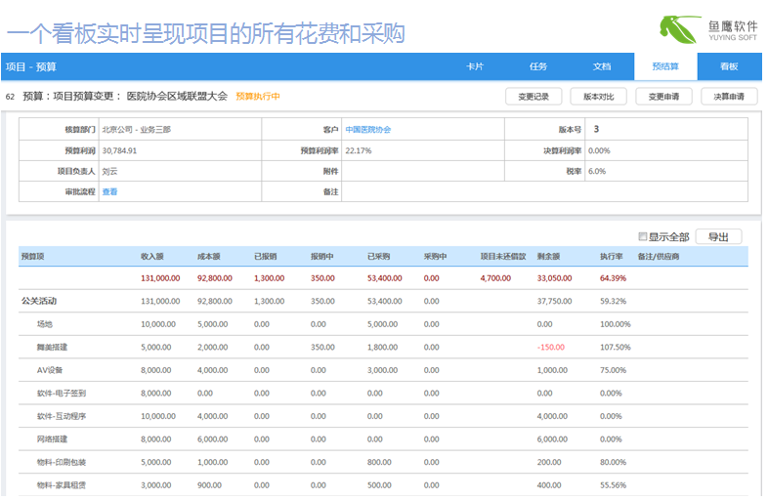The image size is (768, 500).
Task: Open the 任务 tab
Action: point(538,66)
